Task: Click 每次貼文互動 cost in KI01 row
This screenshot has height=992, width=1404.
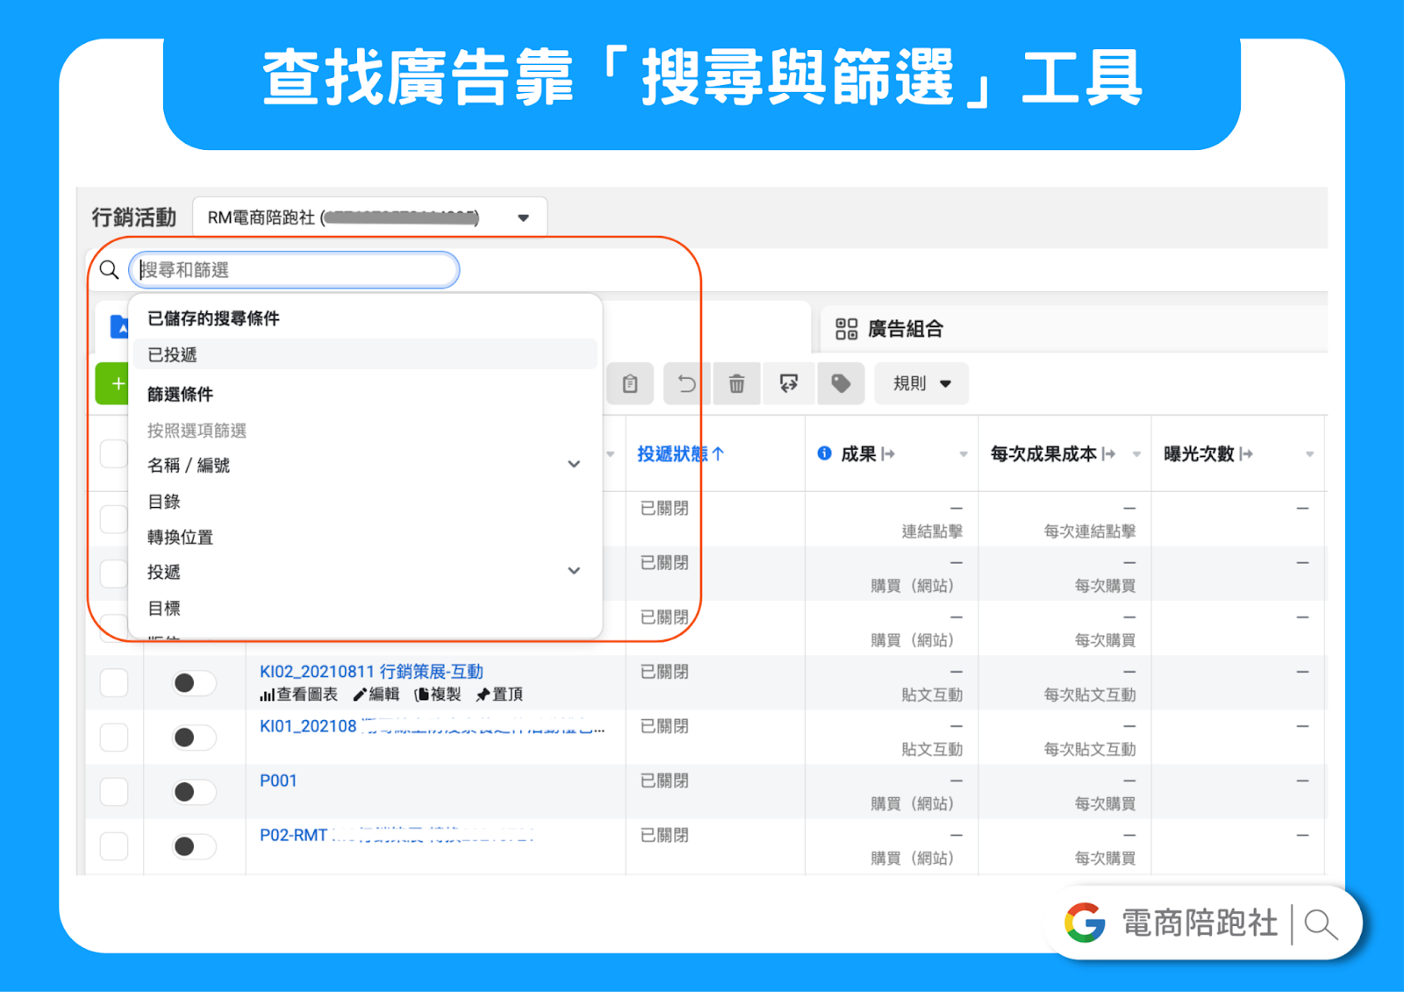Action: pyautogui.click(x=1090, y=749)
